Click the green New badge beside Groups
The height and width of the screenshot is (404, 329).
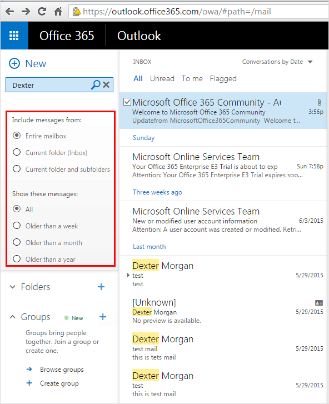point(74,318)
